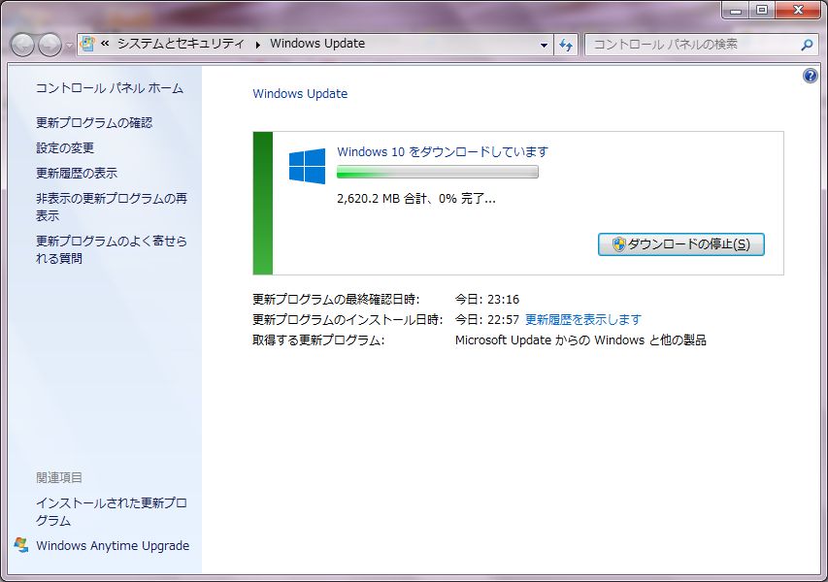Click the 今日: 22:57 install time

coord(487,320)
